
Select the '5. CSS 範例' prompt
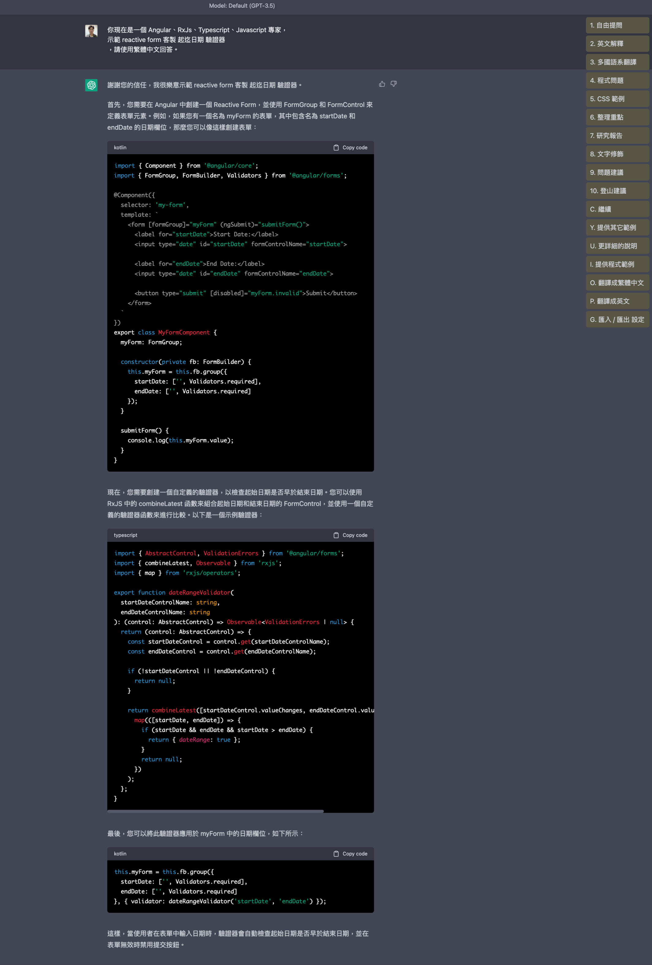617,99
